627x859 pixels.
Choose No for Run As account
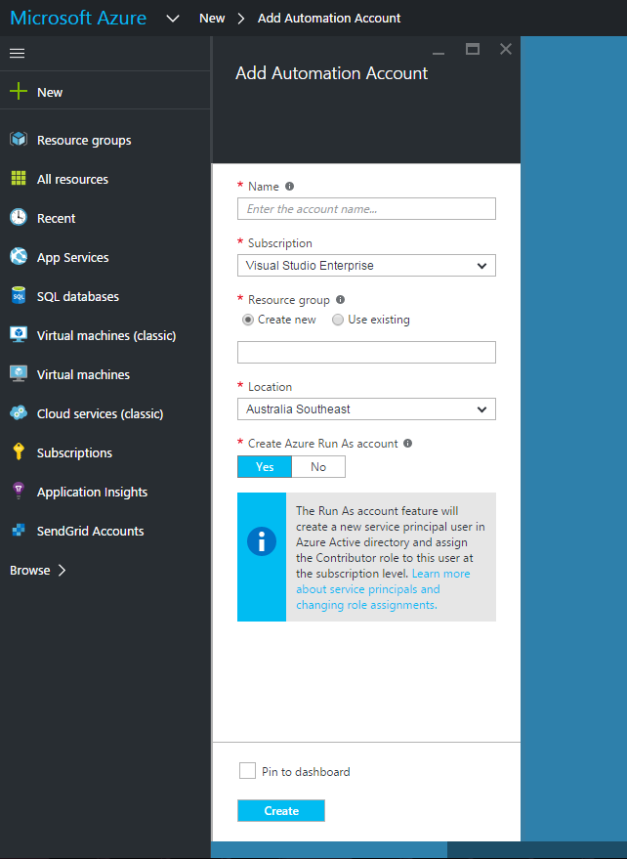(x=318, y=467)
